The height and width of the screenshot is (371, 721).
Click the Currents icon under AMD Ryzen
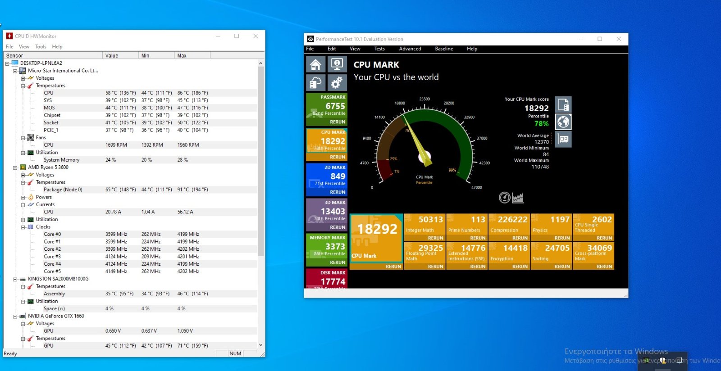tap(31, 204)
